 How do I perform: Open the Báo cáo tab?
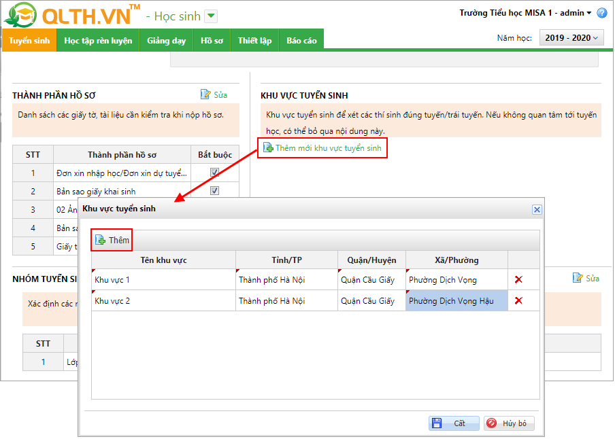(301, 40)
